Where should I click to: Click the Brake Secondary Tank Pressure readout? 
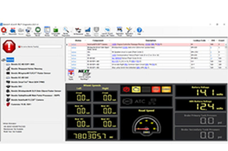[201, 134]
